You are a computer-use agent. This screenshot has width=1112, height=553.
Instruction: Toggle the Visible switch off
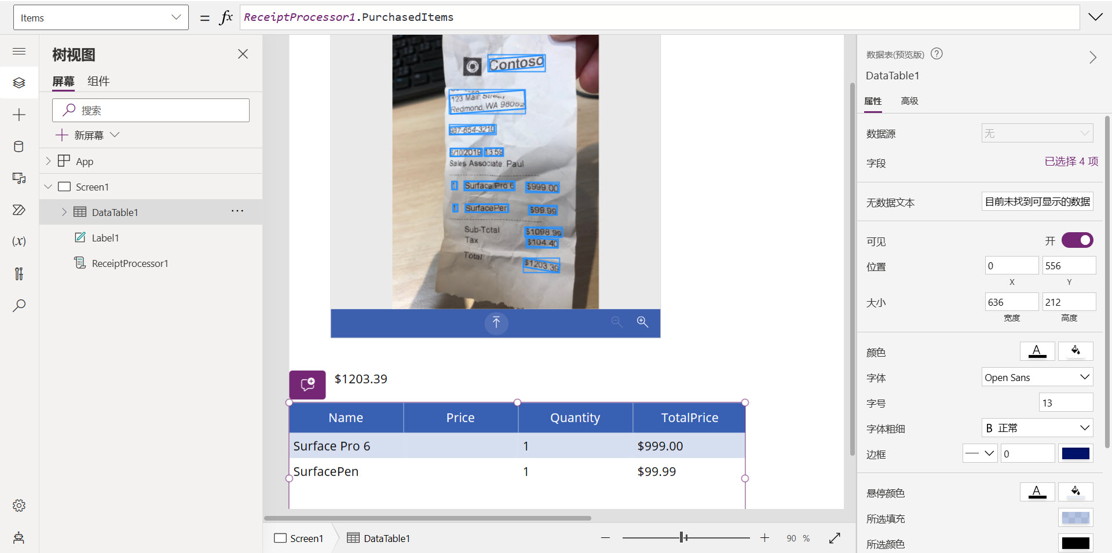coord(1077,240)
